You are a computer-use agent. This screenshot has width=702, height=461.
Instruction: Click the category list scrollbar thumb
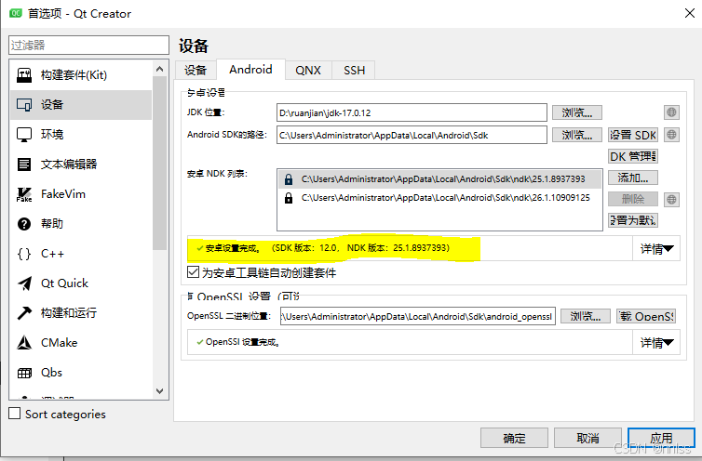(x=160, y=164)
